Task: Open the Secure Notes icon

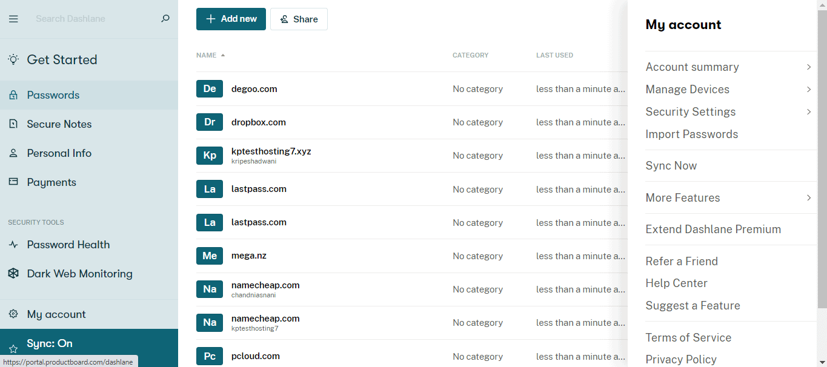Action: [x=13, y=124]
